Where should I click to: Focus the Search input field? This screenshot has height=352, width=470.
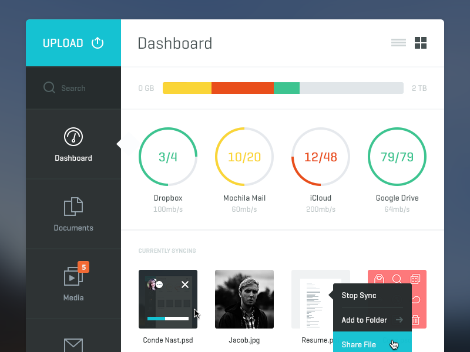[73, 88]
